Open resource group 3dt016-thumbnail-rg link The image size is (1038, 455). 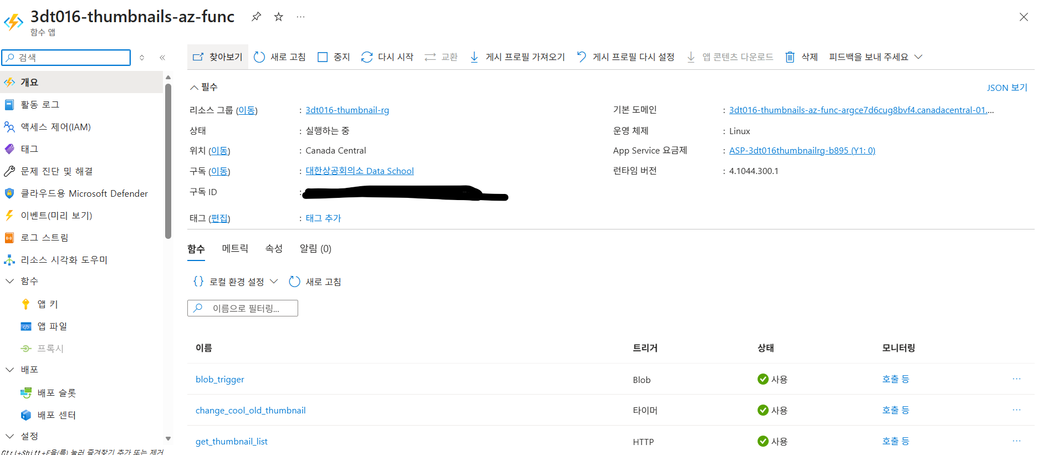(x=347, y=110)
